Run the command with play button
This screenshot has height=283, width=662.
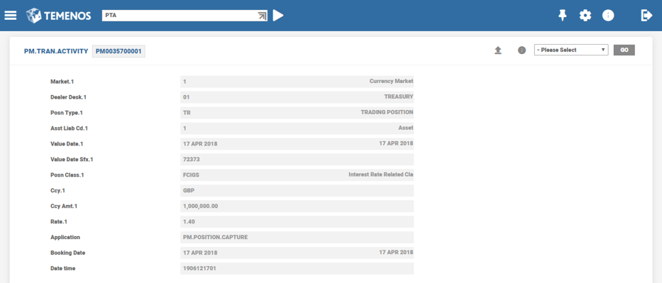tap(278, 16)
